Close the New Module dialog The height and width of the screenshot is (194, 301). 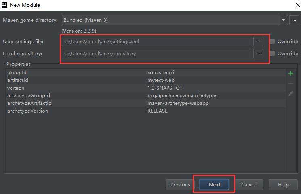pos(297,5)
